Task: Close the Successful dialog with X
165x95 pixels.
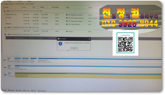Action: [89, 39]
